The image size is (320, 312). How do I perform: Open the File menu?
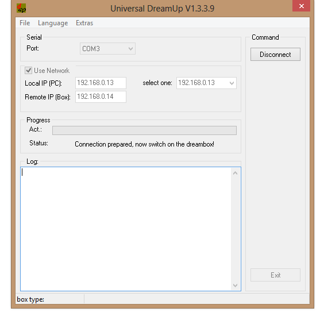(25, 23)
